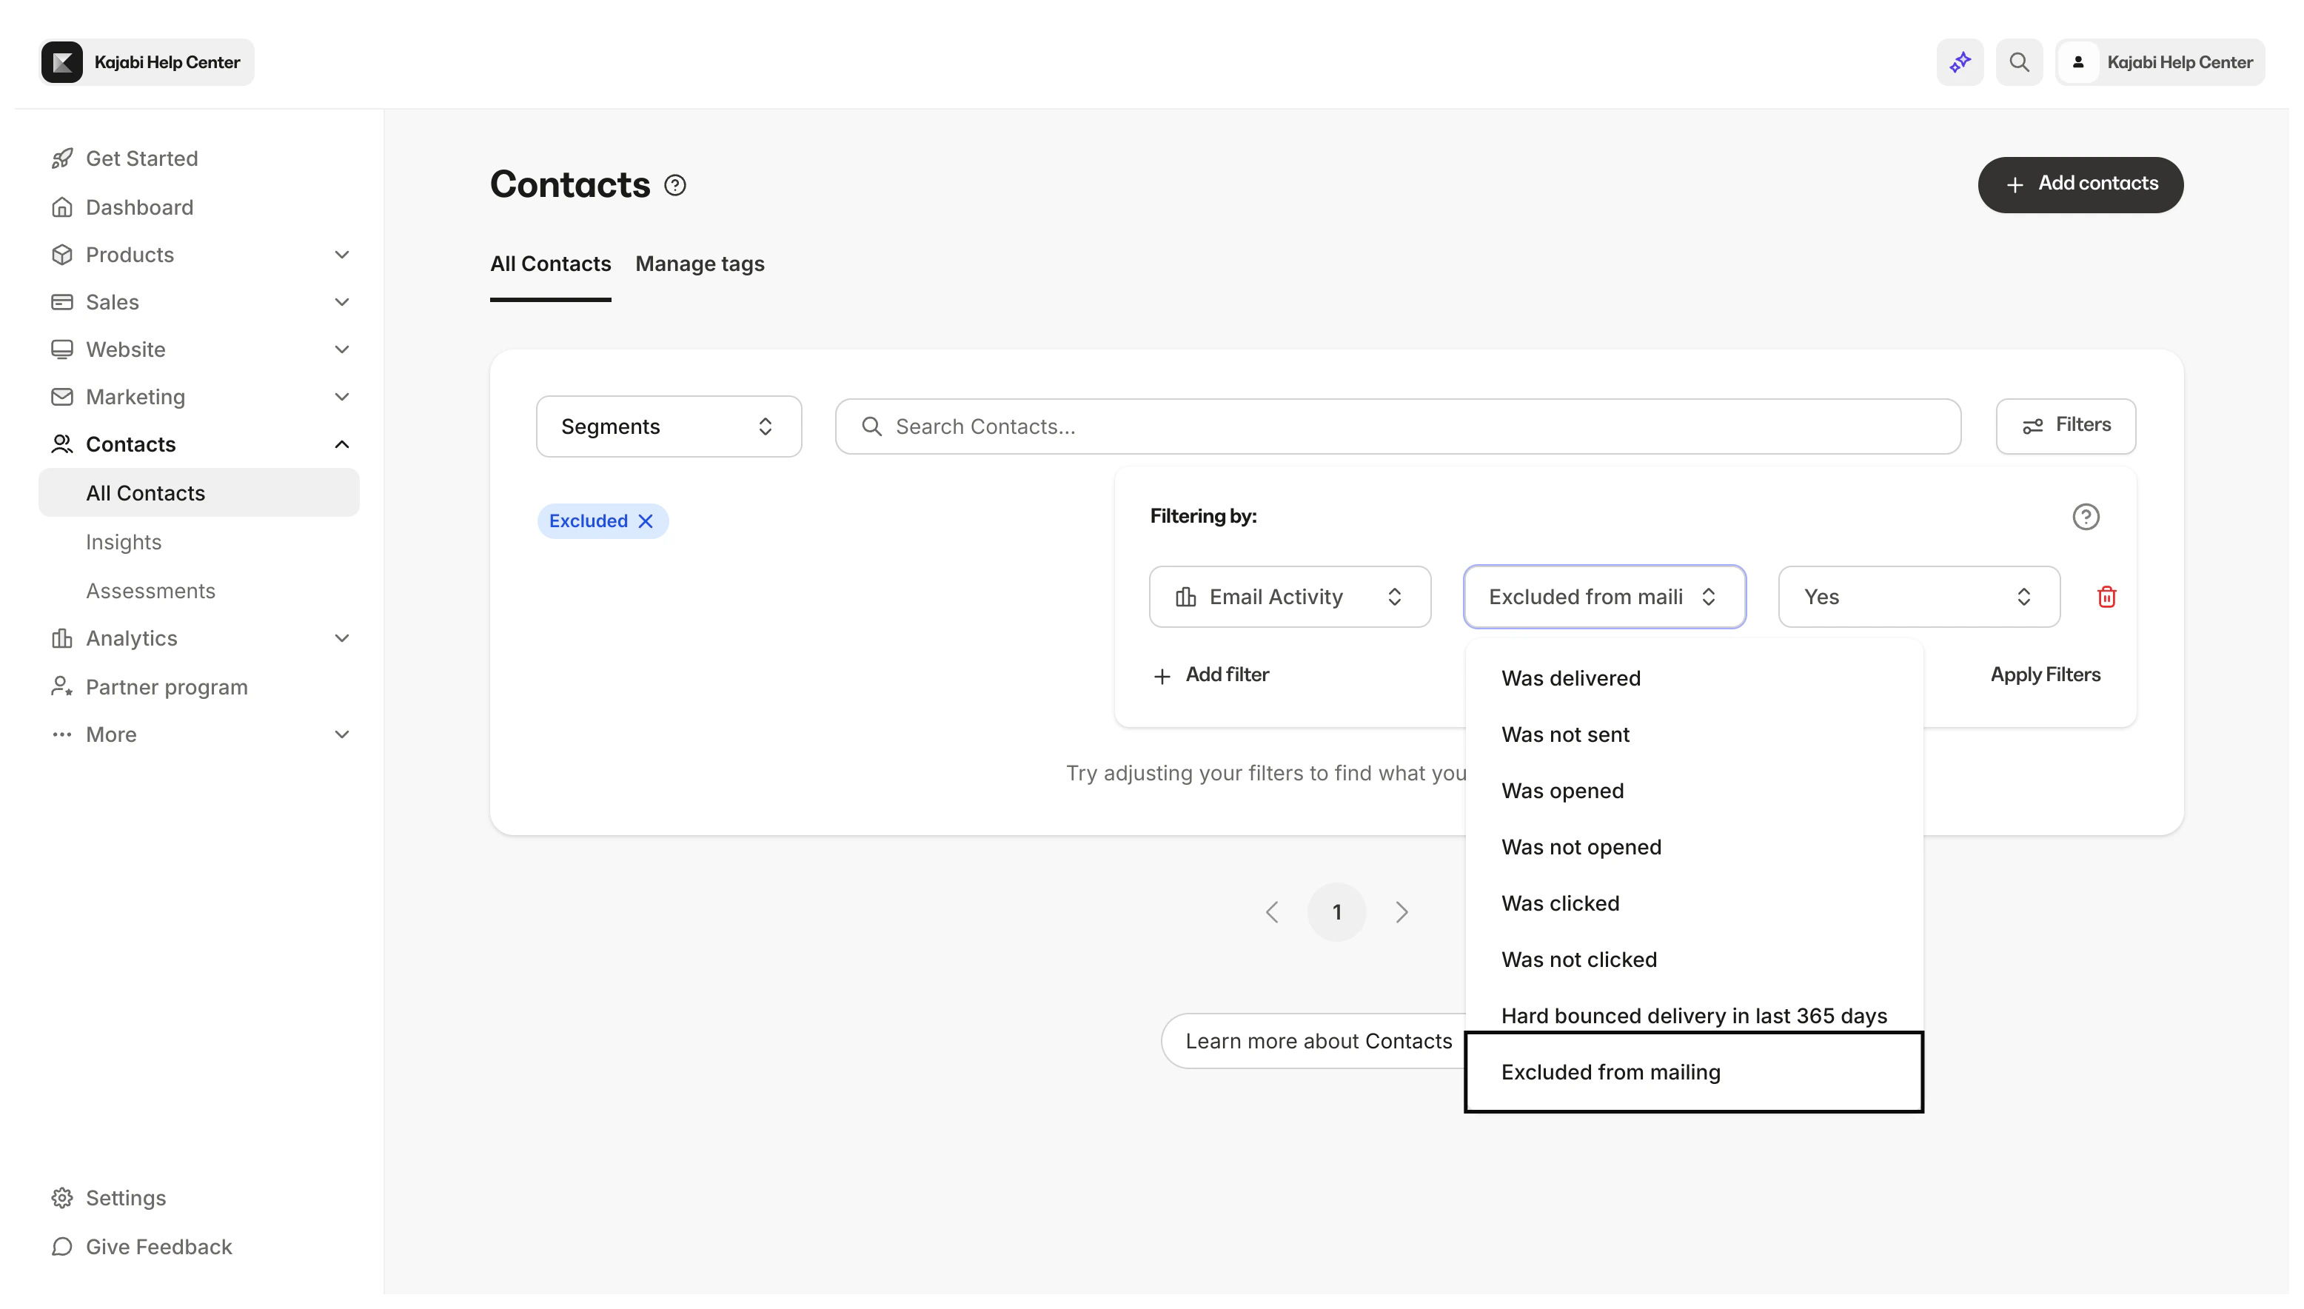Click the Add contacts button
2304x1309 pixels.
2080,184
